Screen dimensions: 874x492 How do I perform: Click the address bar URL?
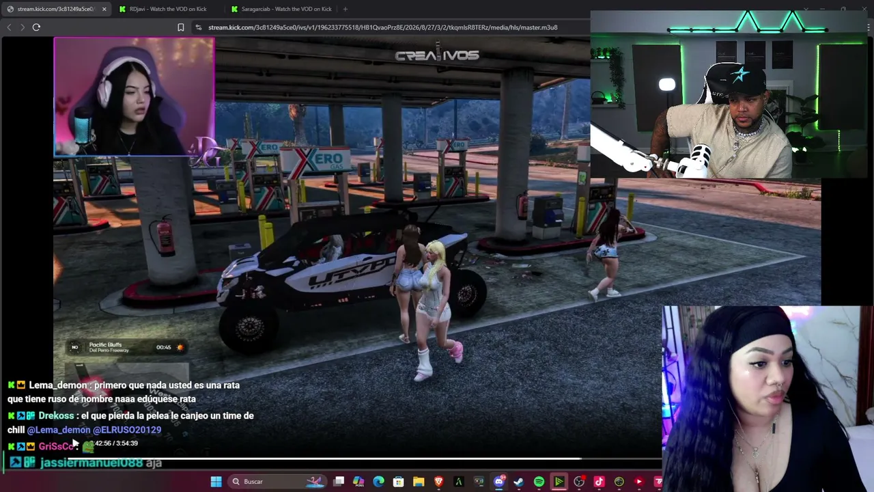click(x=383, y=27)
